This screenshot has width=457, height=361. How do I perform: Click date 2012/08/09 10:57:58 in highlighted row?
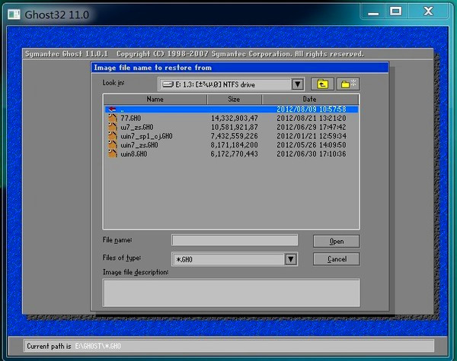tap(312, 109)
